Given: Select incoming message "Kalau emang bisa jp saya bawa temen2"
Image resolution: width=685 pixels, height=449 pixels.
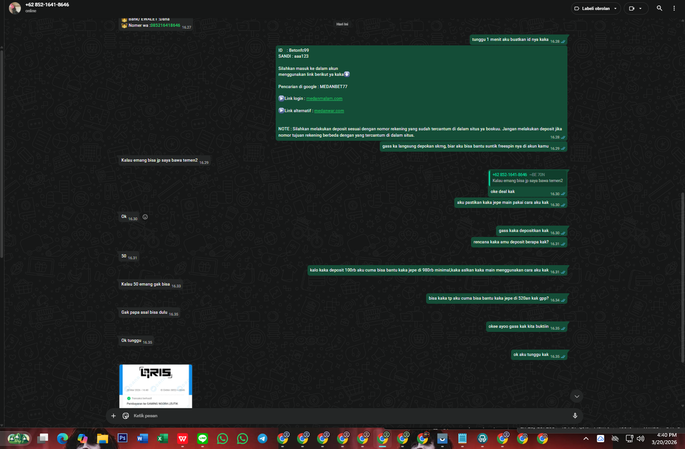Looking at the screenshot, I should click(164, 161).
